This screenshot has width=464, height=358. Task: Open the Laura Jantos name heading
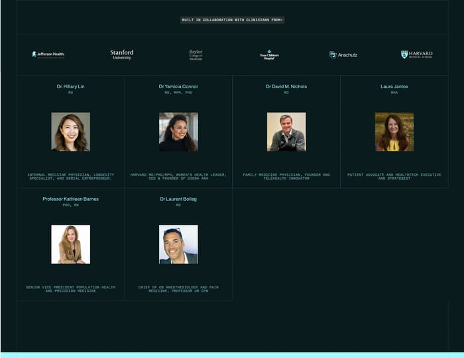(394, 86)
